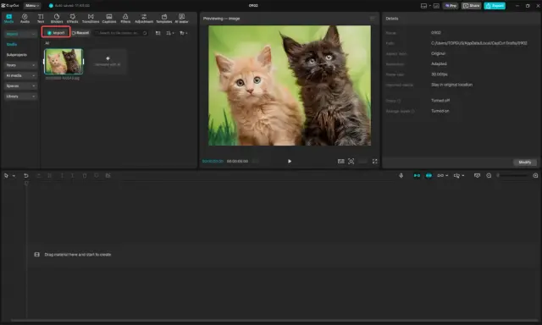Click the shortcut keyboard icon in title bar
542x325 pixels.
[436, 6]
